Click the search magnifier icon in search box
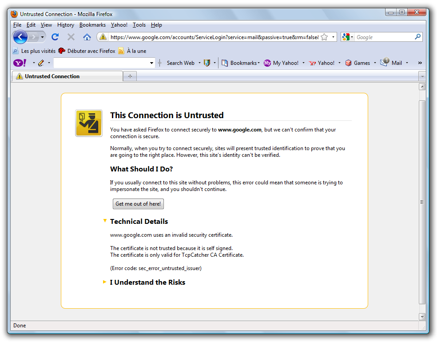 [x=417, y=37]
